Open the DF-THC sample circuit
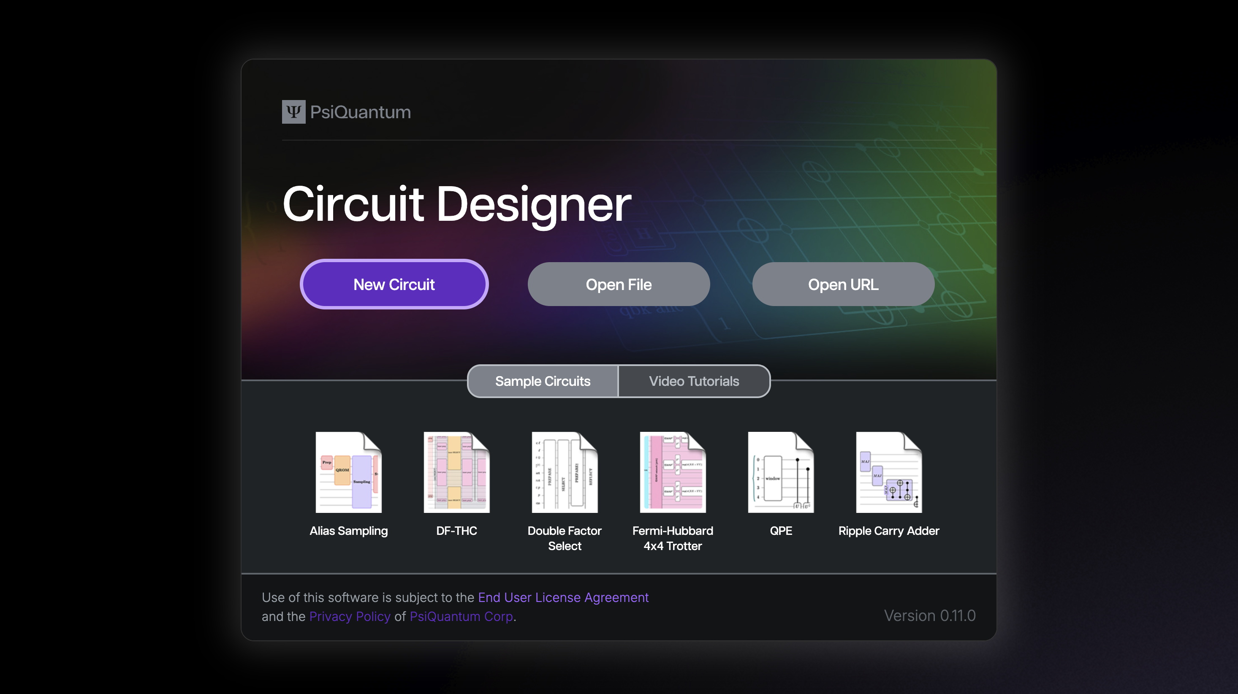This screenshot has width=1238, height=694. pos(456,472)
